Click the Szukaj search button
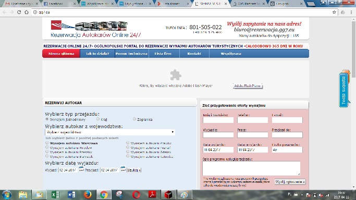356x200 pixels. point(134,170)
